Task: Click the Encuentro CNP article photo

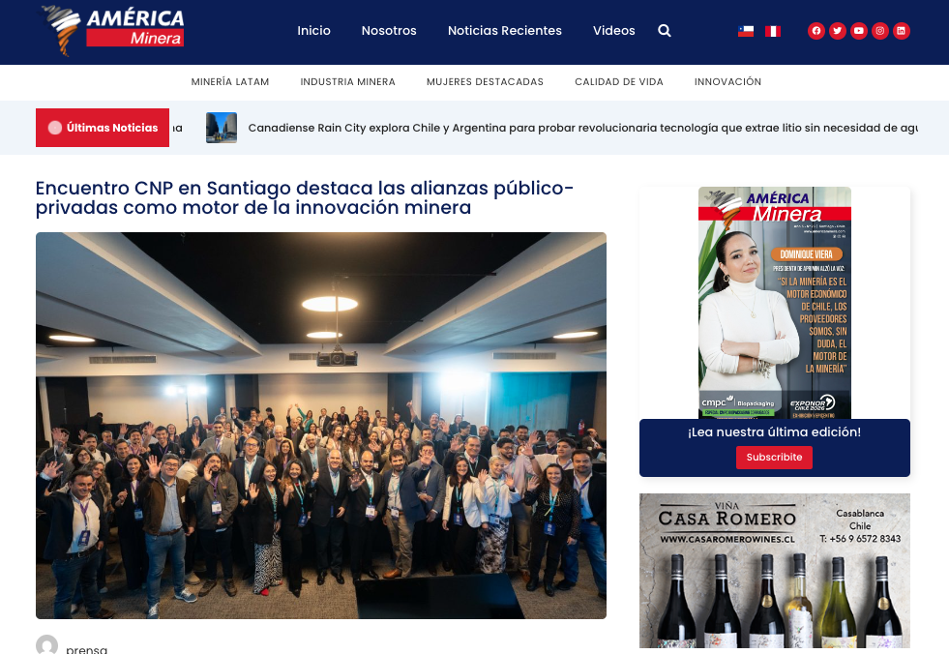Action: tap(321, 426)
